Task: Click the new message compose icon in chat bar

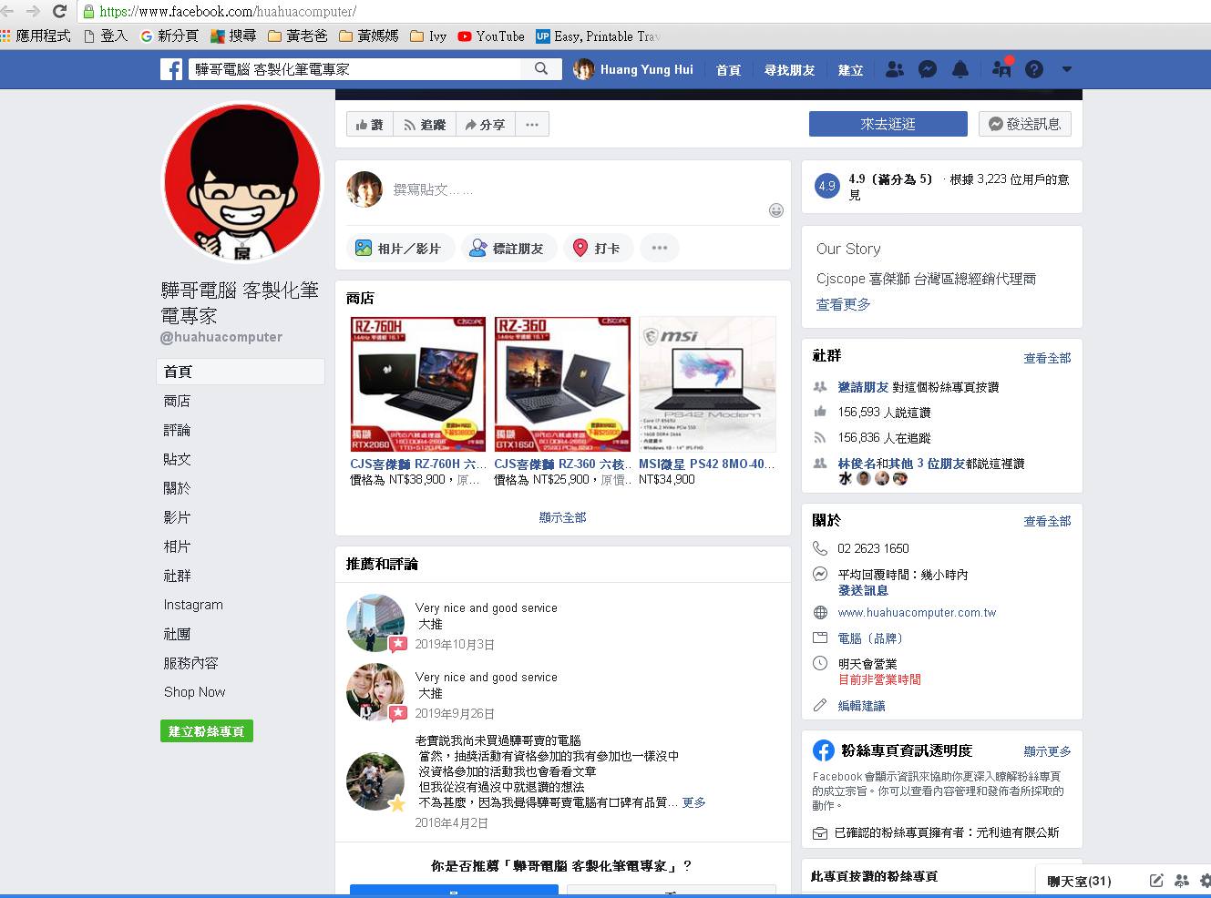Action: tap(1156, 881)
